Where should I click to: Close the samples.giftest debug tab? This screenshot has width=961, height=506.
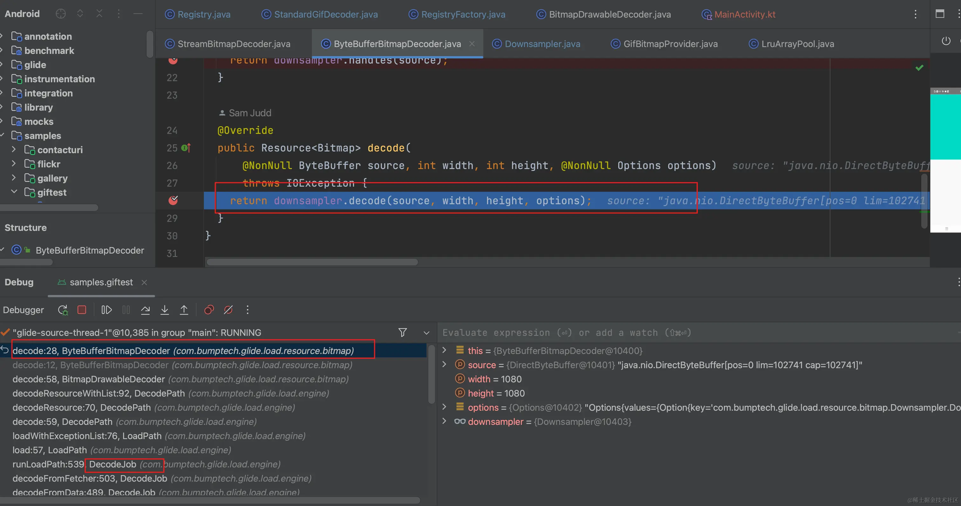pyautogui.click(x=144, y=283)
